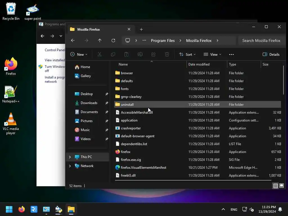Click the Delete trash icon
288x216 pixels.
click(167, 54)
